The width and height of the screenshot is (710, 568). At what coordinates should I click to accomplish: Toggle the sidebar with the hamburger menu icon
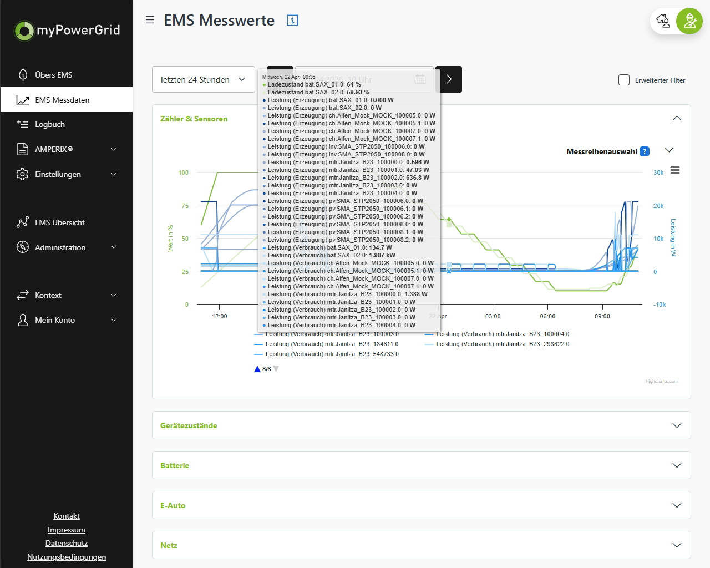tap(150, 20)
